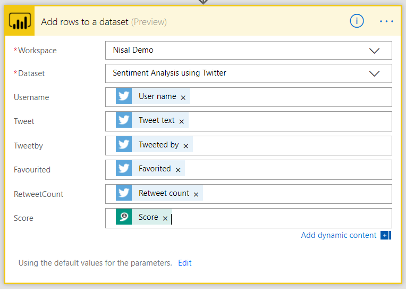406x289 pixels.
Task: Click inside the Favourited input field
Action: [x=249, y=170]
